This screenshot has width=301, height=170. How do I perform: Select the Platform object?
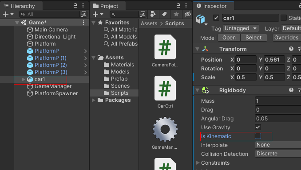pos(45,44)
